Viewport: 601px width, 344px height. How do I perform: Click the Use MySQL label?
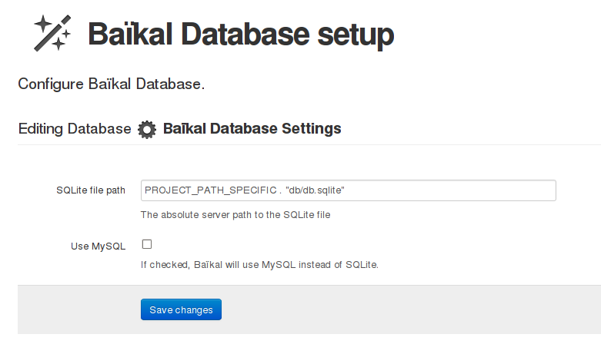[x=98, y=246]
